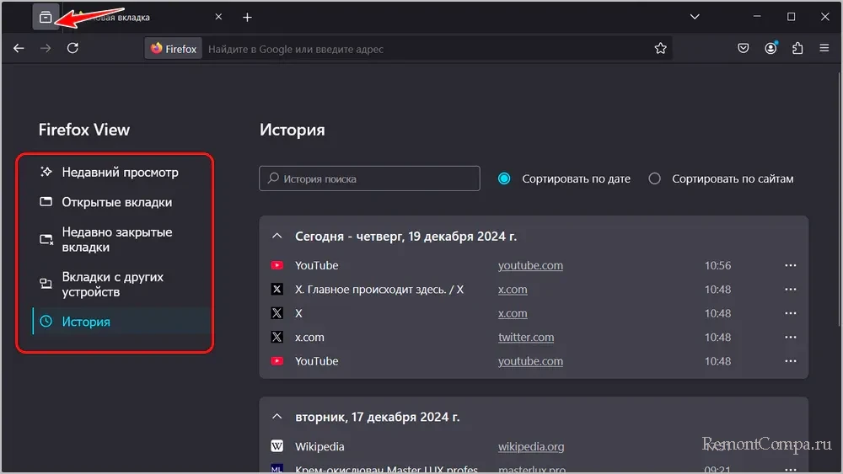Collapse the вторник, 17 декабря 2024 section
843x474 pixels.
277,417
